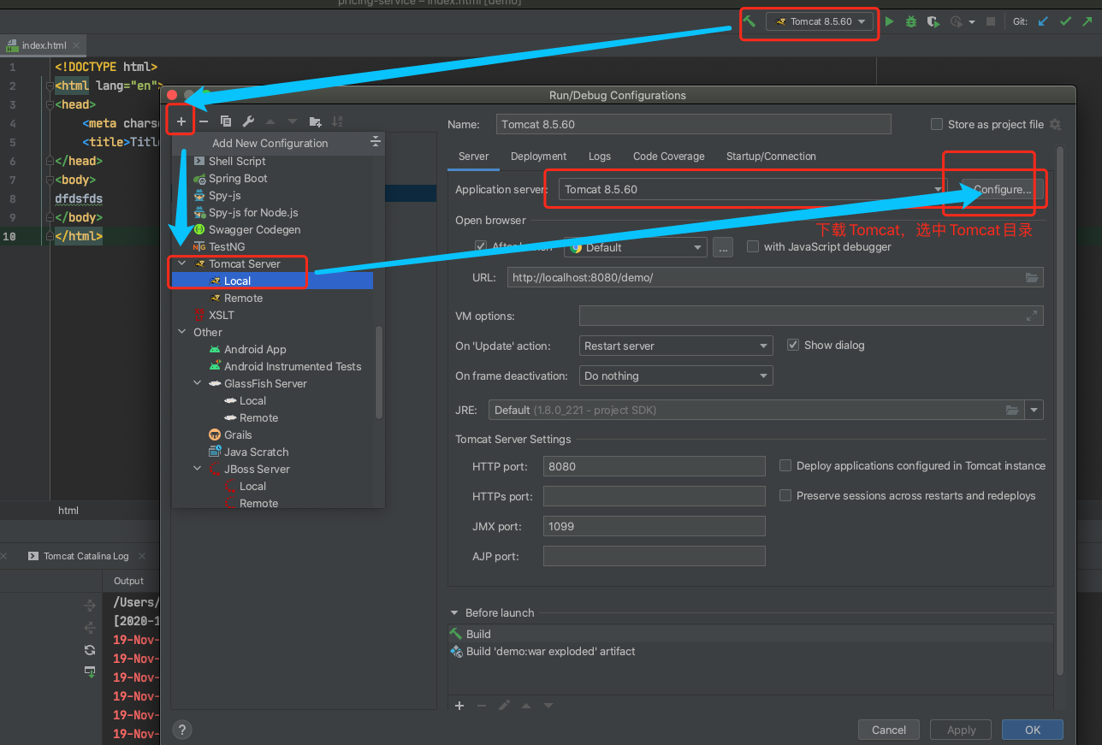1102x745 pixels.
Task: Enable Preserve sessions across restarts and redeploys
Action: tap(785, 495)
